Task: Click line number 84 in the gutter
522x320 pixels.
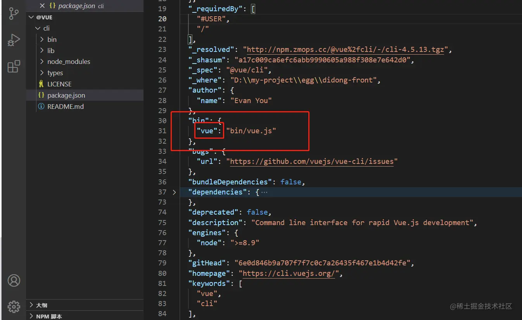Action: 162,313
